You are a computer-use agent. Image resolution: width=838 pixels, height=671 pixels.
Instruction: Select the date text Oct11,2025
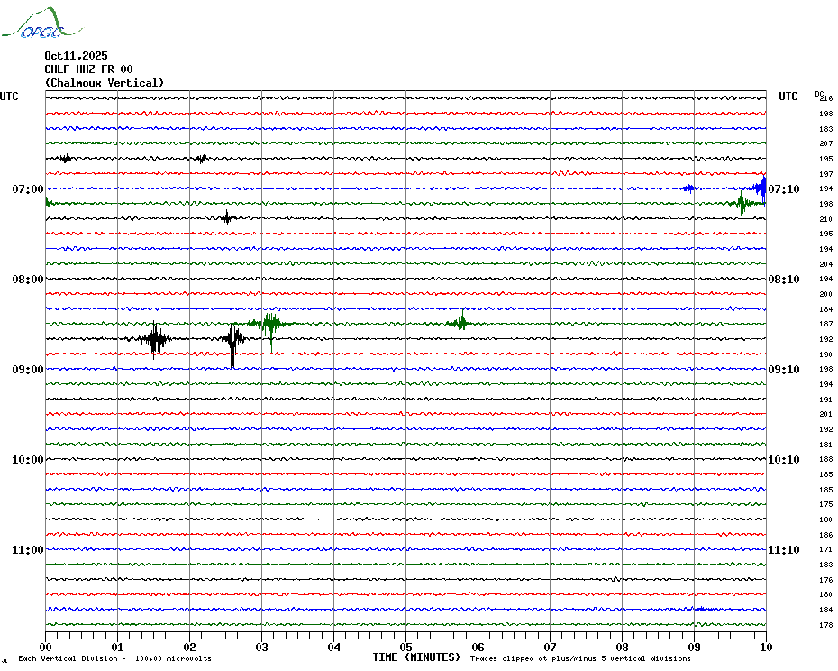pos(76,56)
